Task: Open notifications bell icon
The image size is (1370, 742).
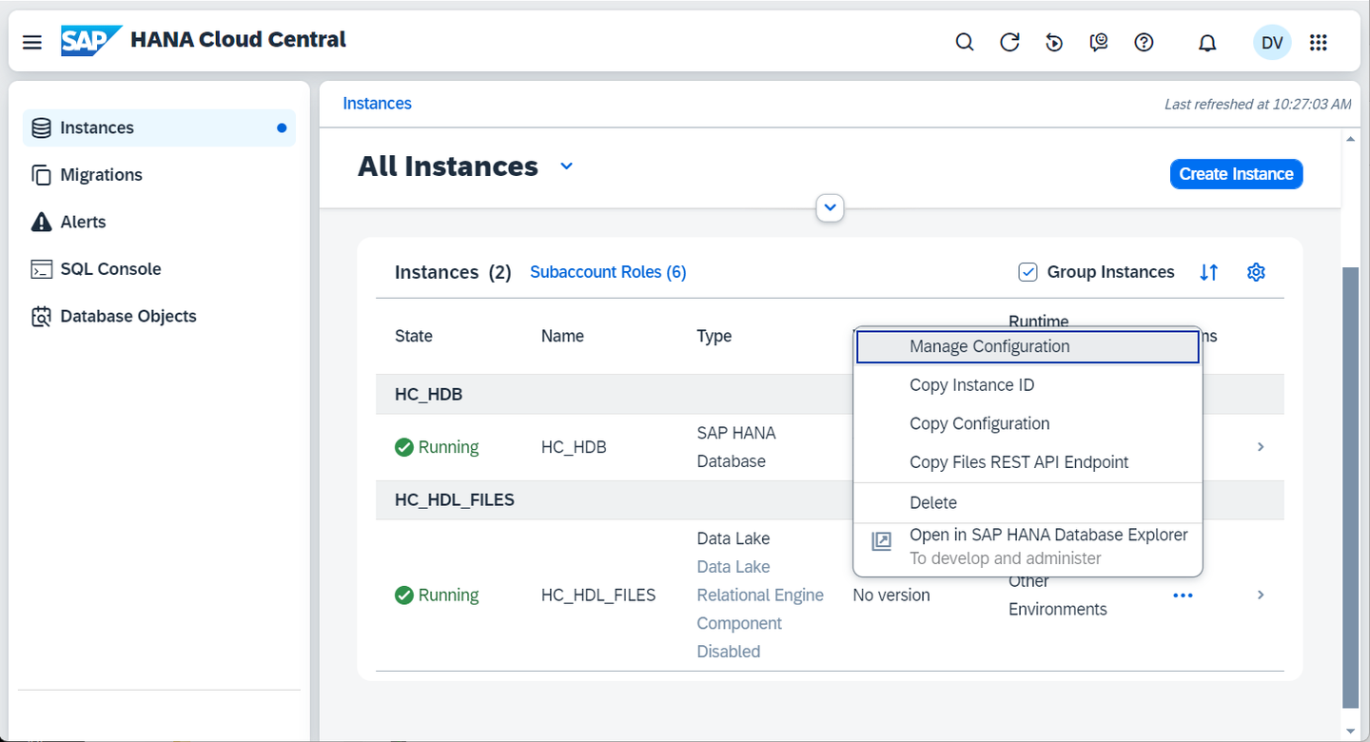Action: (x=1207, y=43)
